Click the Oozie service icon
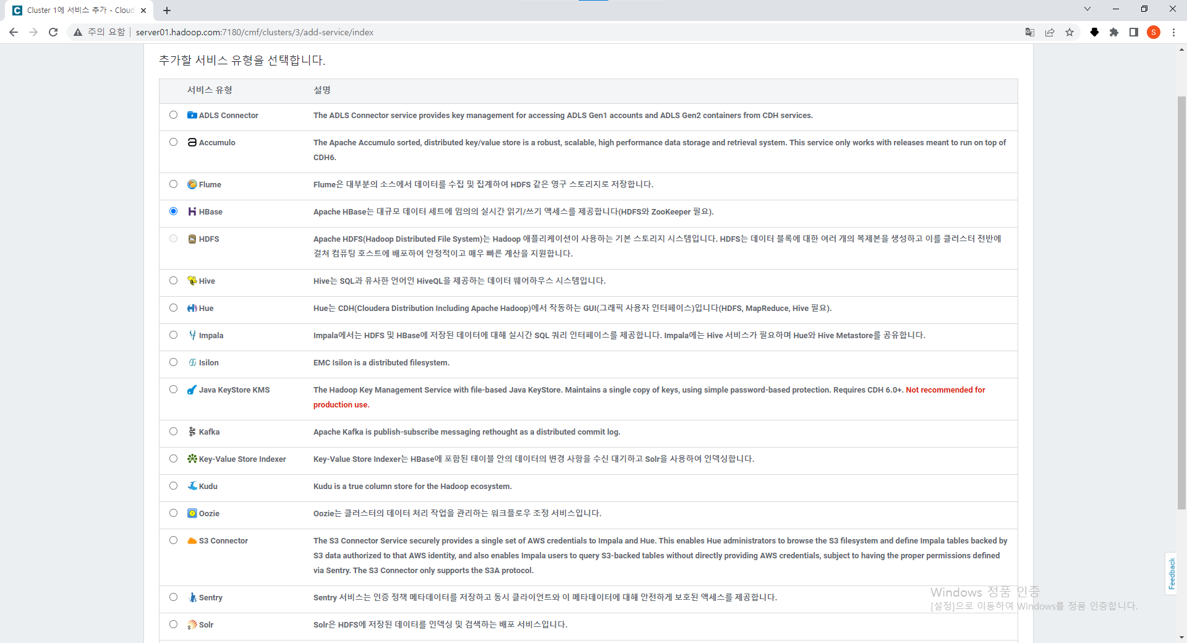1187x643 pixels. point(192,513)
